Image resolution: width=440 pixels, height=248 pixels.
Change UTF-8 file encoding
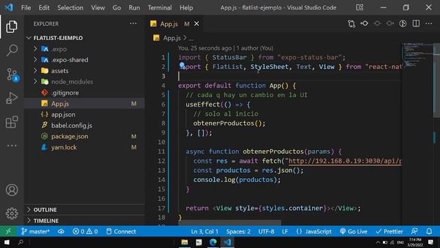tap(266, 231)
